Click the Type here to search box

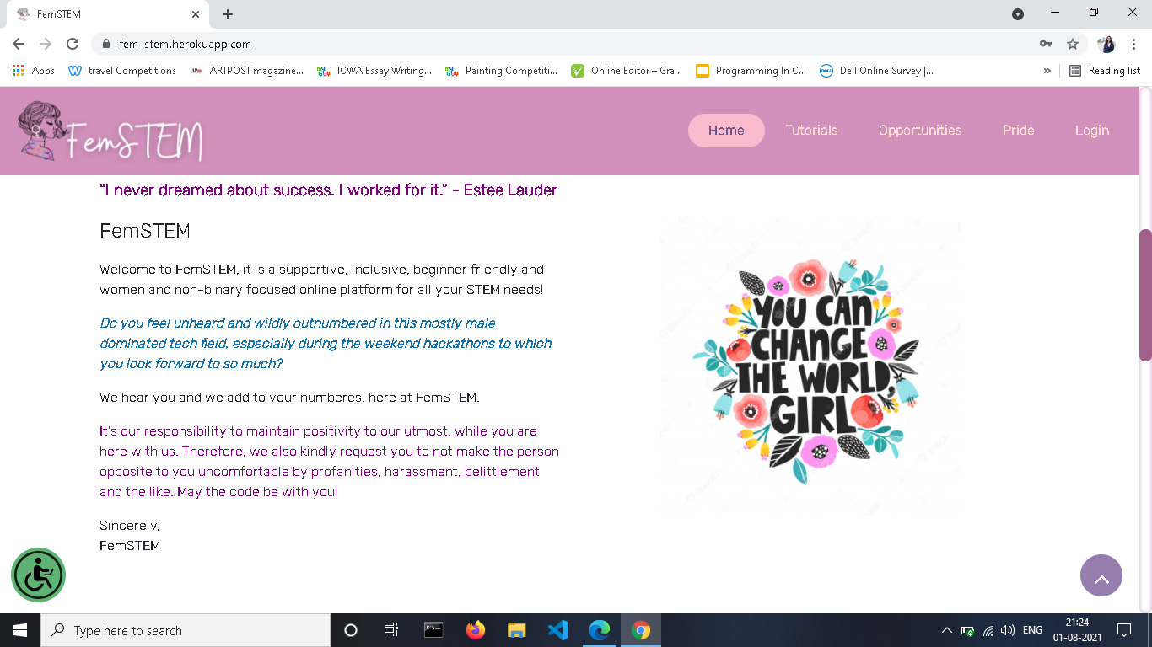pos(186,630)
